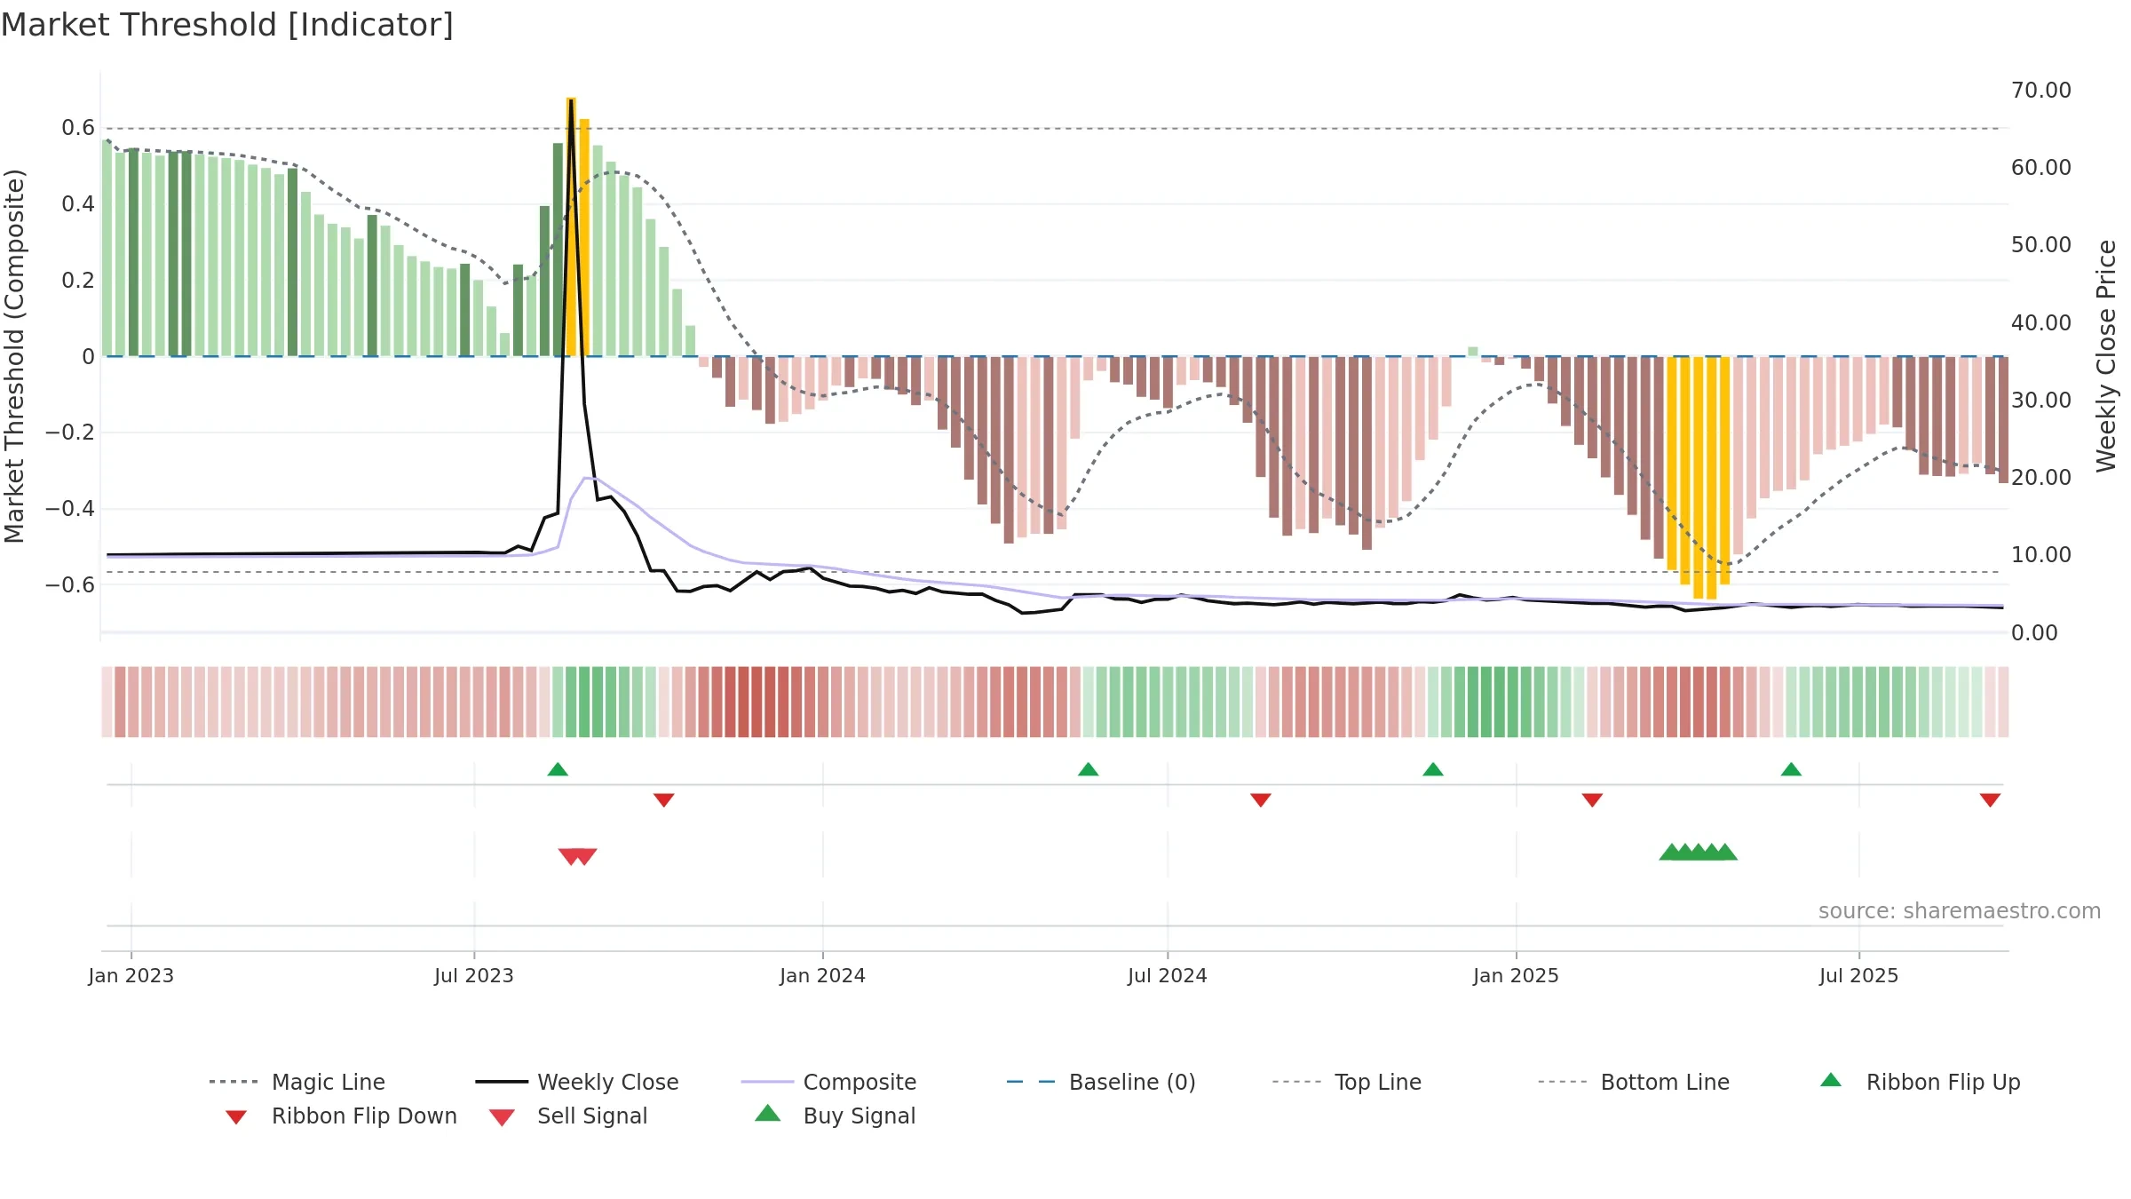Image resolution: width=2131 pixels, height=1199 pixels.
Task: Click the 20.00 price axis tick label
Action: click(2041, 478)
